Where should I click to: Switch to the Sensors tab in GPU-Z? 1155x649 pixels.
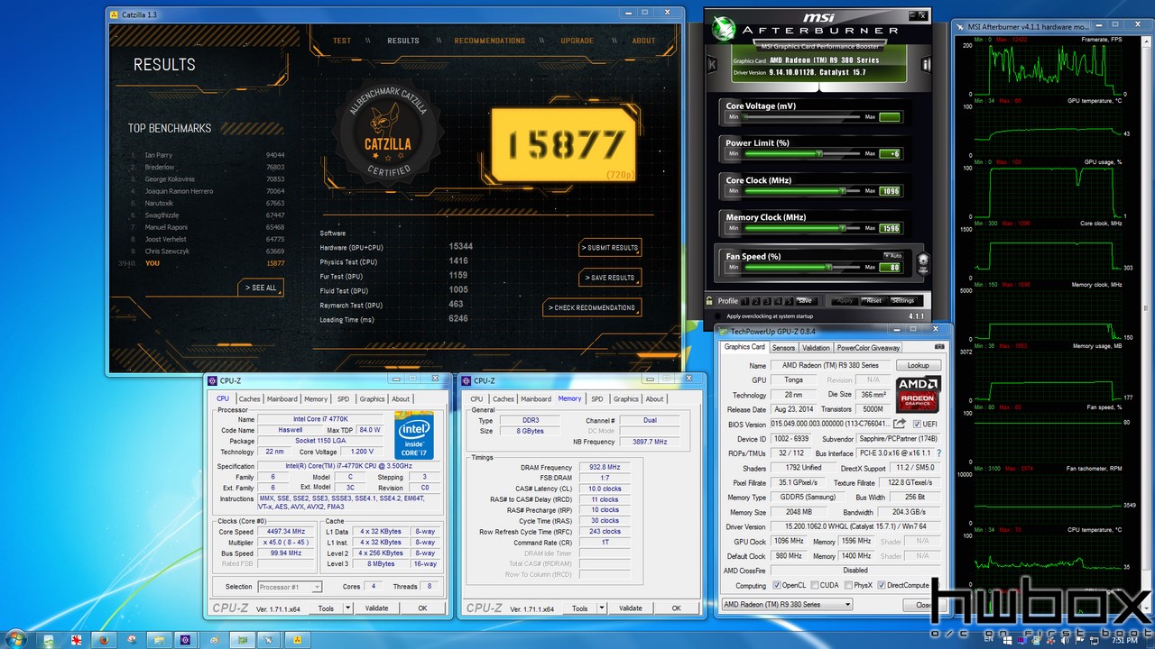783,347
